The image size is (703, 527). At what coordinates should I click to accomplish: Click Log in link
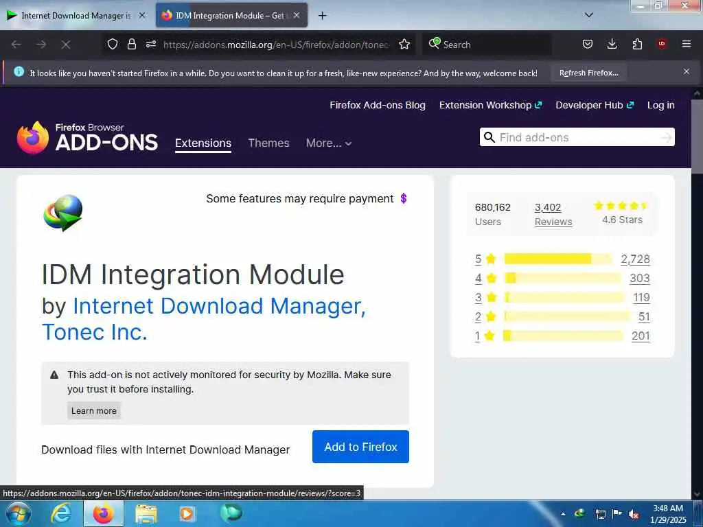(x=661, y=105)
